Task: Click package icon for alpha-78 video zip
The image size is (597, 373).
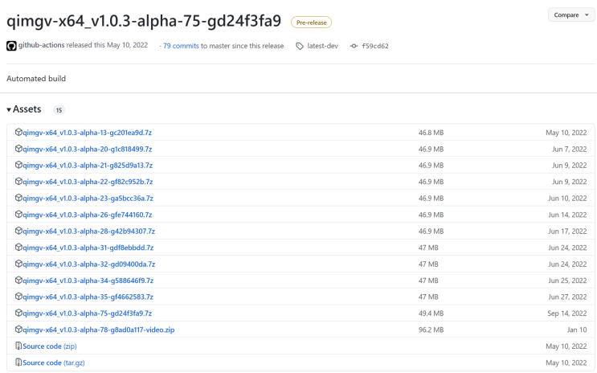Action: point(18,329)
